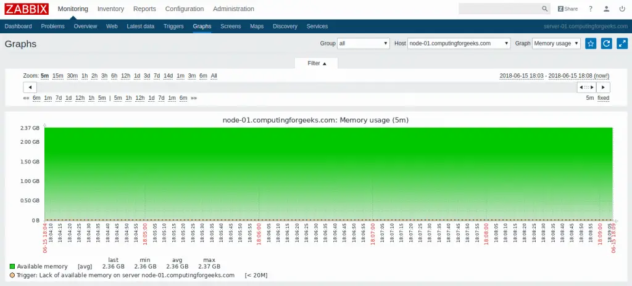
Task: Click the search magnifier icon
Action: click(x=544, y=9)
